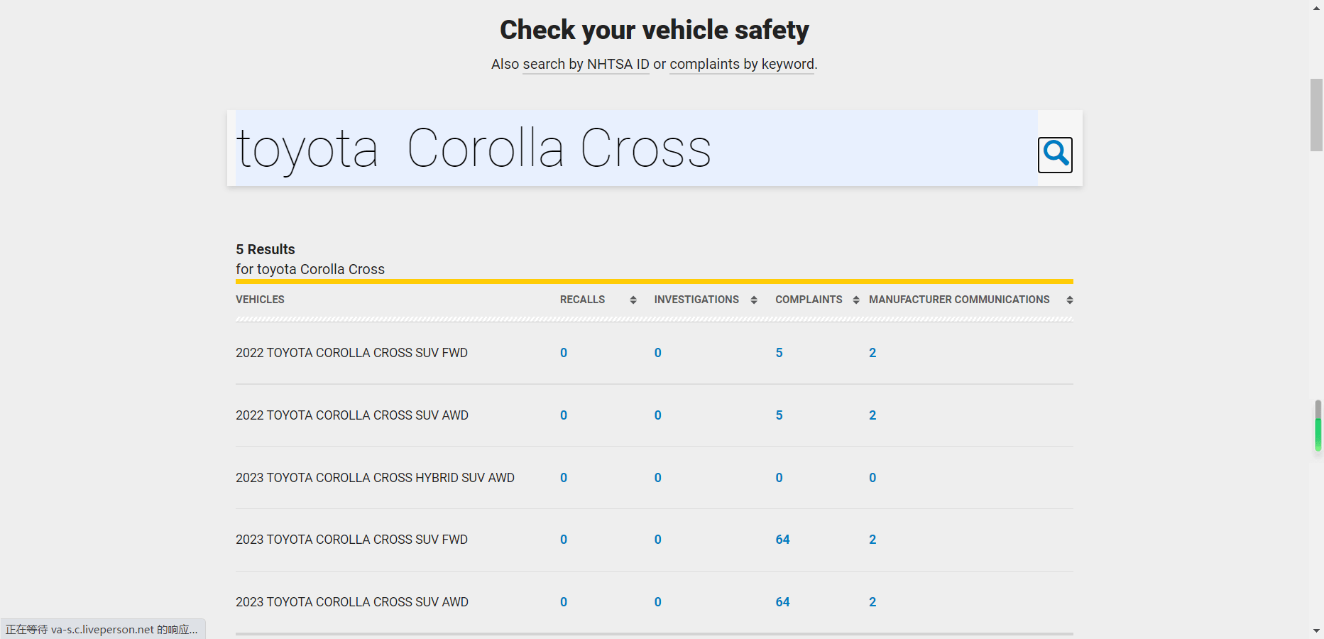Click the Manufacturer Communications header label
Image resolution: width=1324 pixels, height=639 pixels.
click(959, 300)
